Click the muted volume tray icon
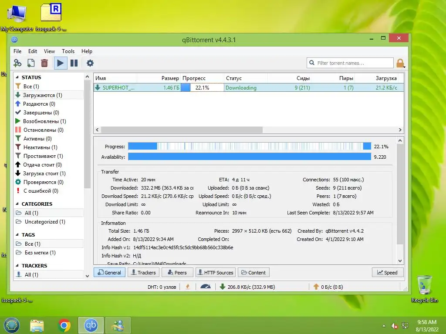Screen dimensions: 446x334 [394, 326]
